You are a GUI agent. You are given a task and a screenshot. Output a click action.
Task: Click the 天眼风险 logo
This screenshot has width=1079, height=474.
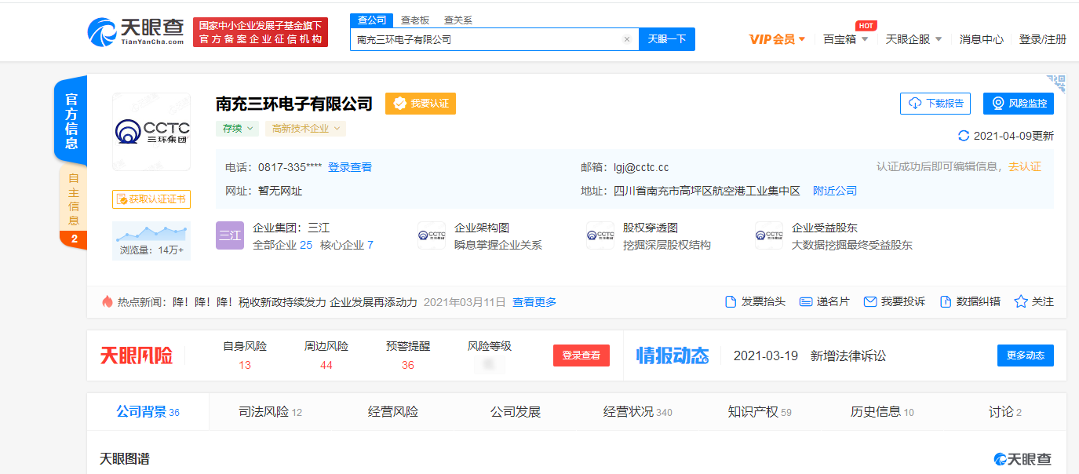(136, 355)
